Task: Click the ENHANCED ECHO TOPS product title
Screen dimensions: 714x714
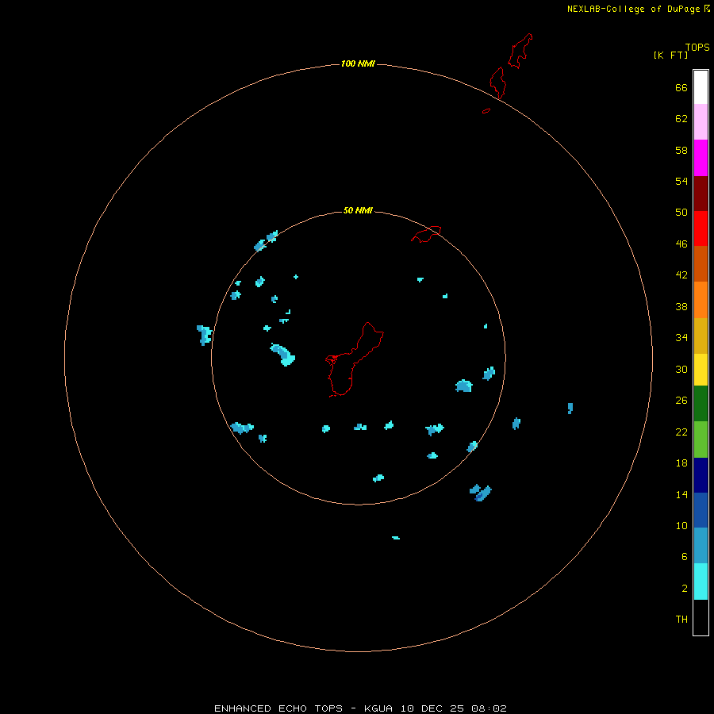Action: 278,708
